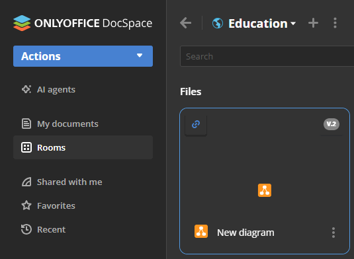This screenshot has width=354, height=259.
Task: Open New diagram tile thumbnail
Action: [265, 190]
